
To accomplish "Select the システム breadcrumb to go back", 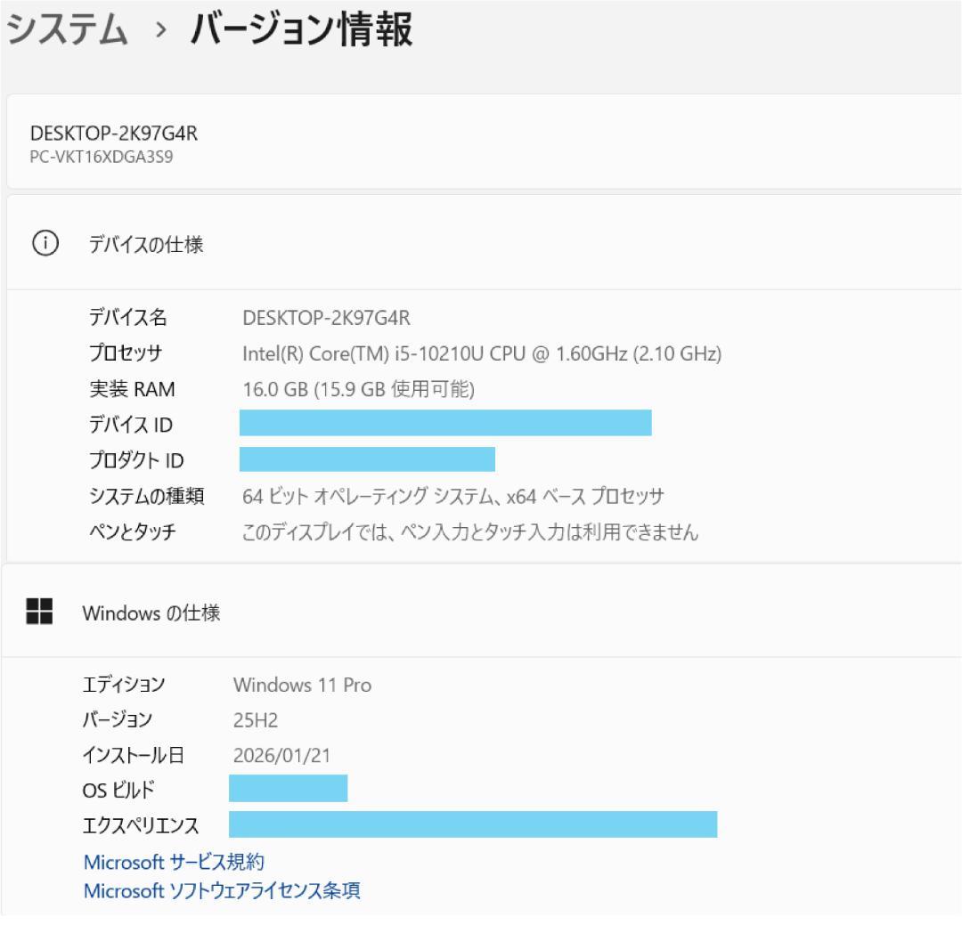I will pyautogui.click(x=62, y=27).
